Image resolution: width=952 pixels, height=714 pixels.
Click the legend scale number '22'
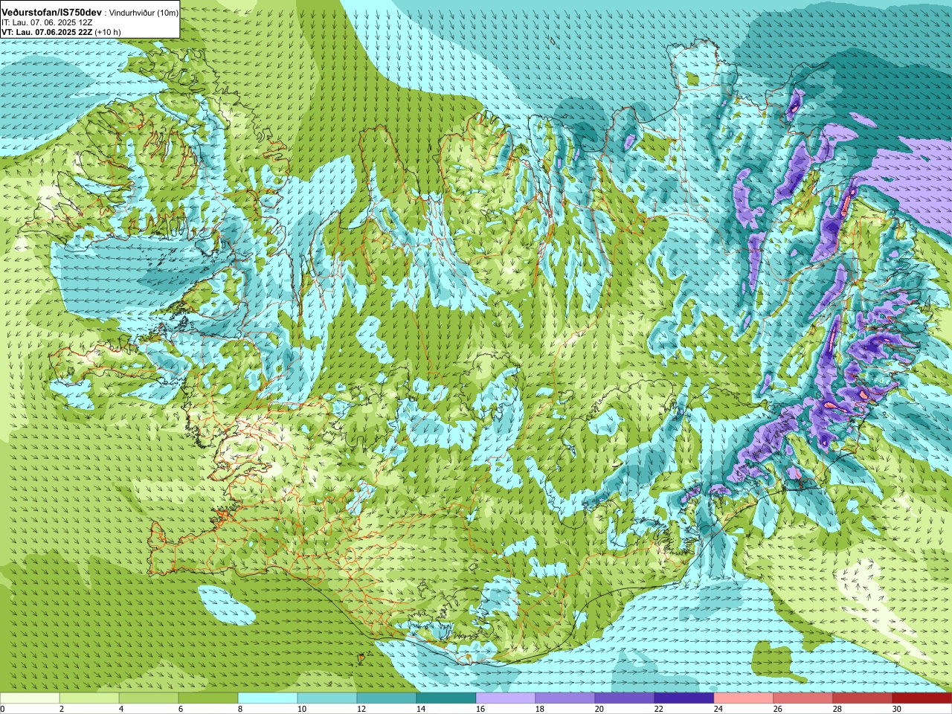coord(658,709)
